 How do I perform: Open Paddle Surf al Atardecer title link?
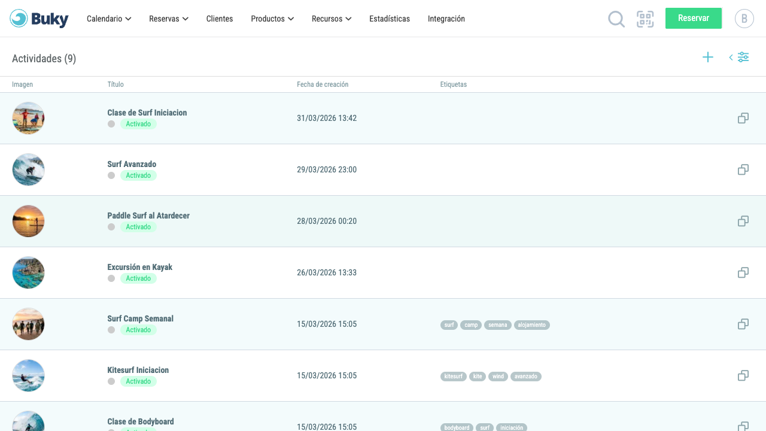(148, 215)
